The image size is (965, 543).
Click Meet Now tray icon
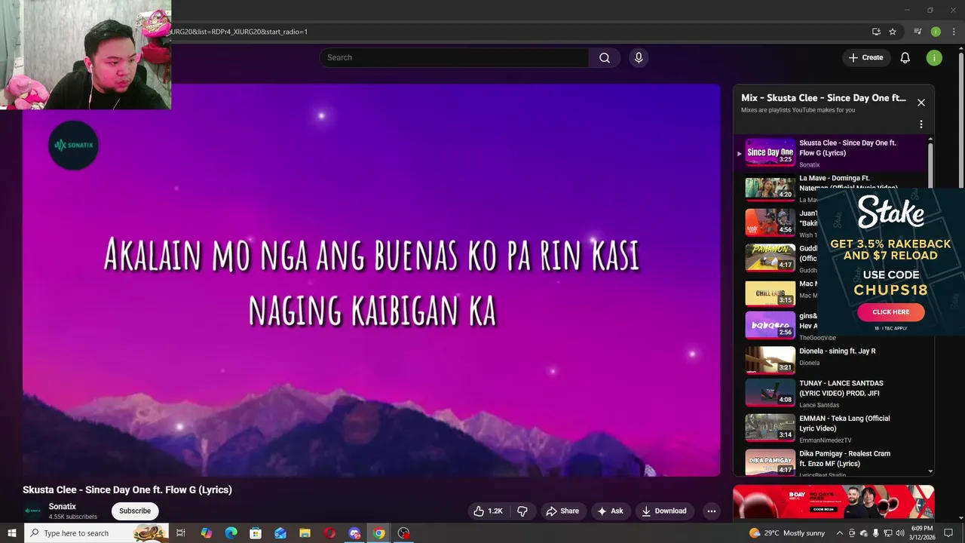(852, 533)
